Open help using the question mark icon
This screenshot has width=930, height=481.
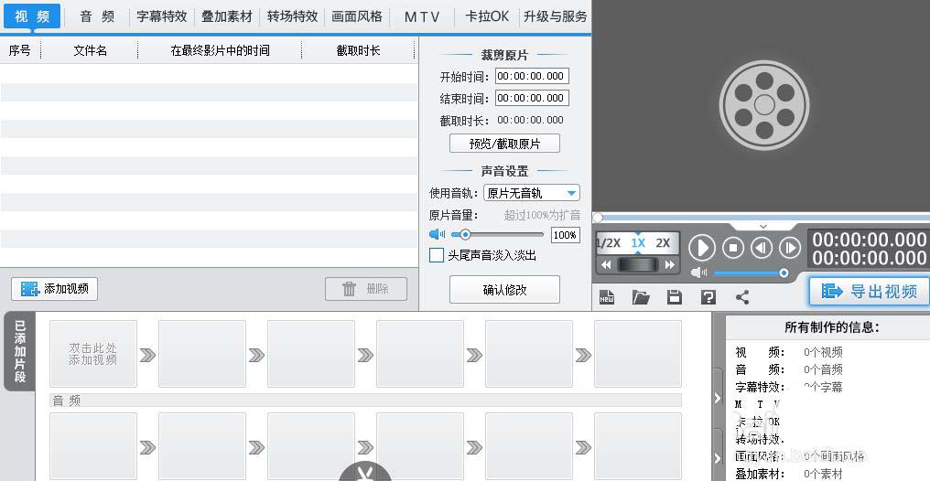click(x=708, y=296)
